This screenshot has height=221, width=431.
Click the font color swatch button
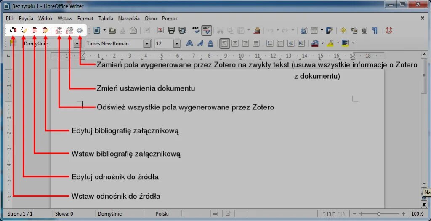click(315, 43)
